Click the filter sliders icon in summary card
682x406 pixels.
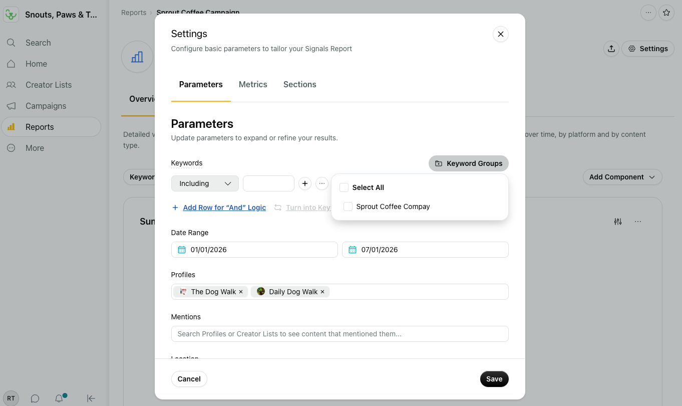pyautogui.click(x=618, y=222)
